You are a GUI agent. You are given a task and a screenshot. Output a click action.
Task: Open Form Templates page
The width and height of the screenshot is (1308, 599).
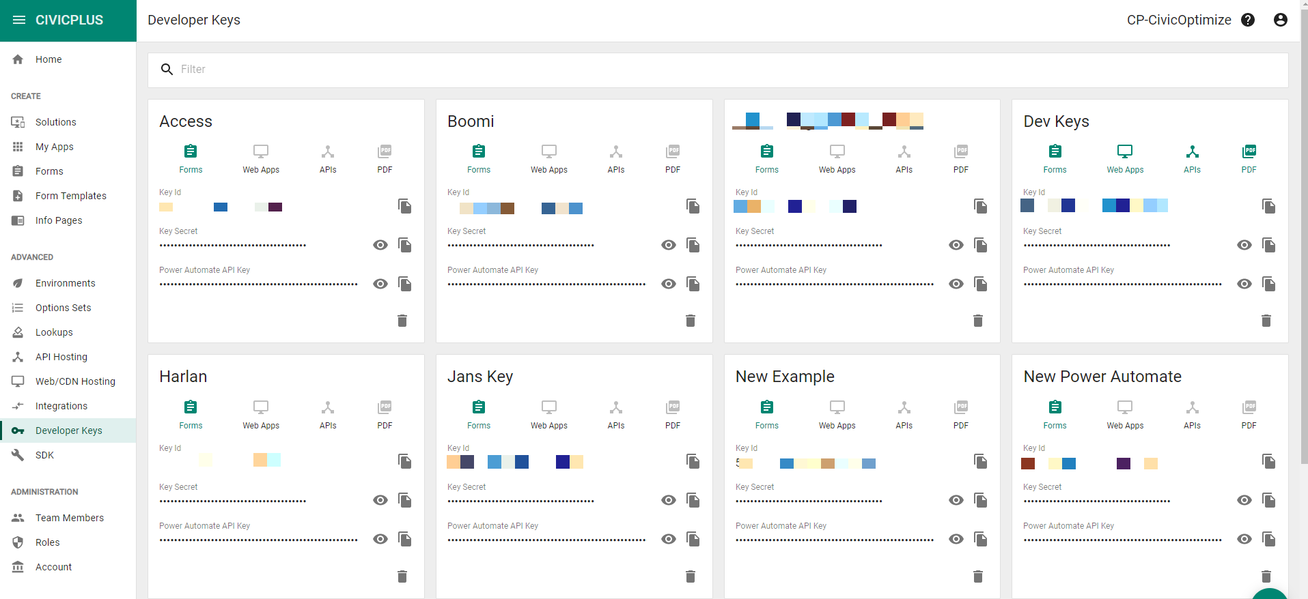tap(68, 196)
